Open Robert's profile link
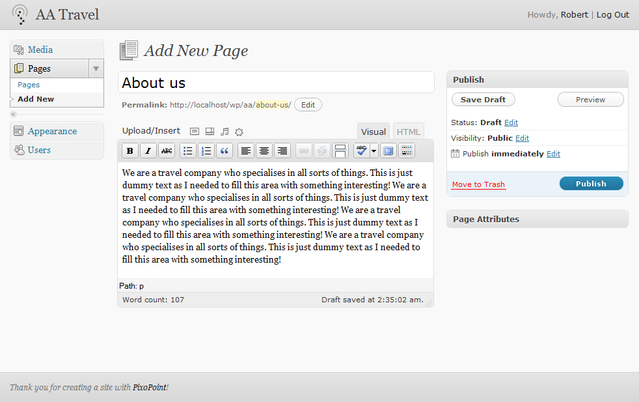Screen dimensions: 639x402 [574, 15]
